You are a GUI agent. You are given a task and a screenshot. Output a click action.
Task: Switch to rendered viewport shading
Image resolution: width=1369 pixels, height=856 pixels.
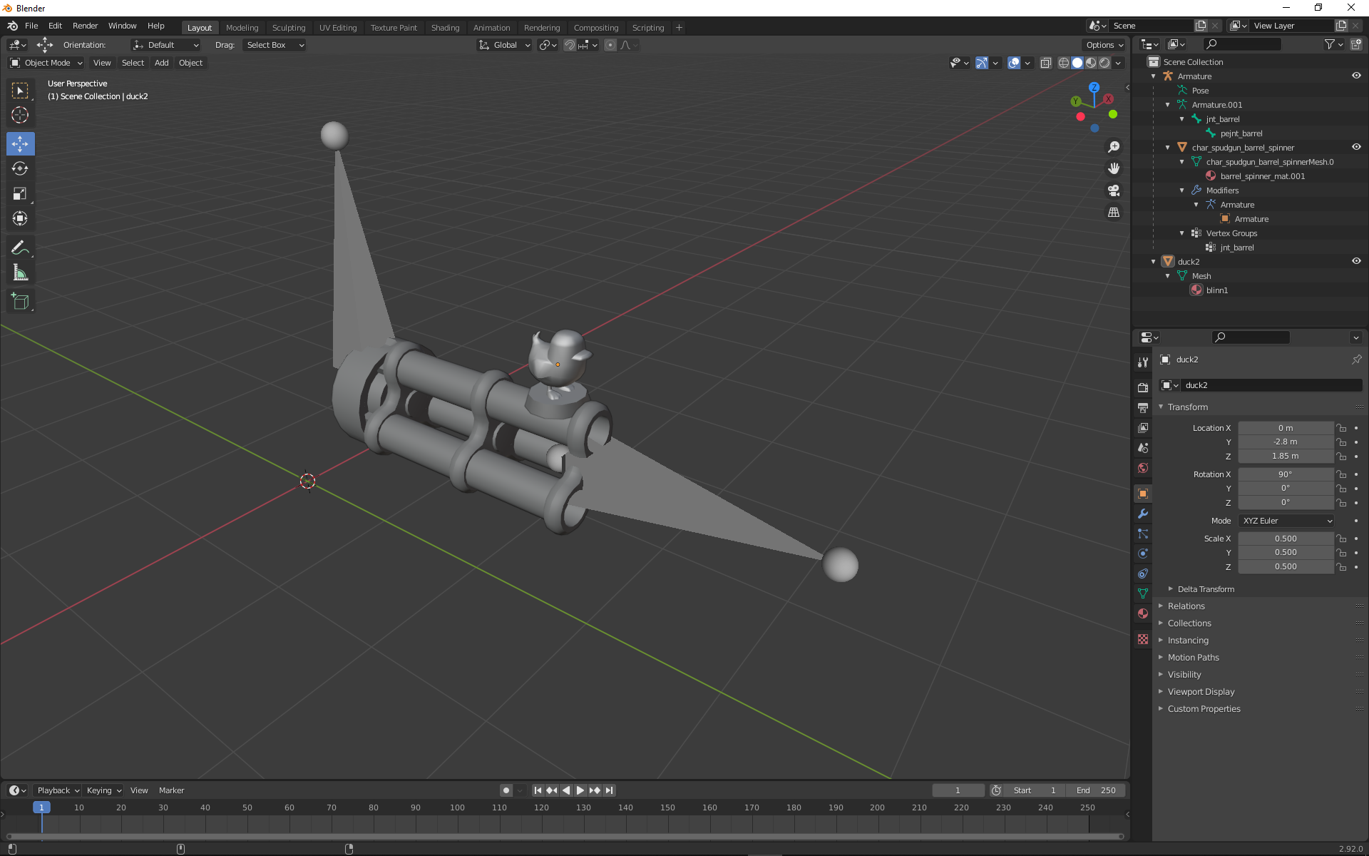click(1104, 63)
